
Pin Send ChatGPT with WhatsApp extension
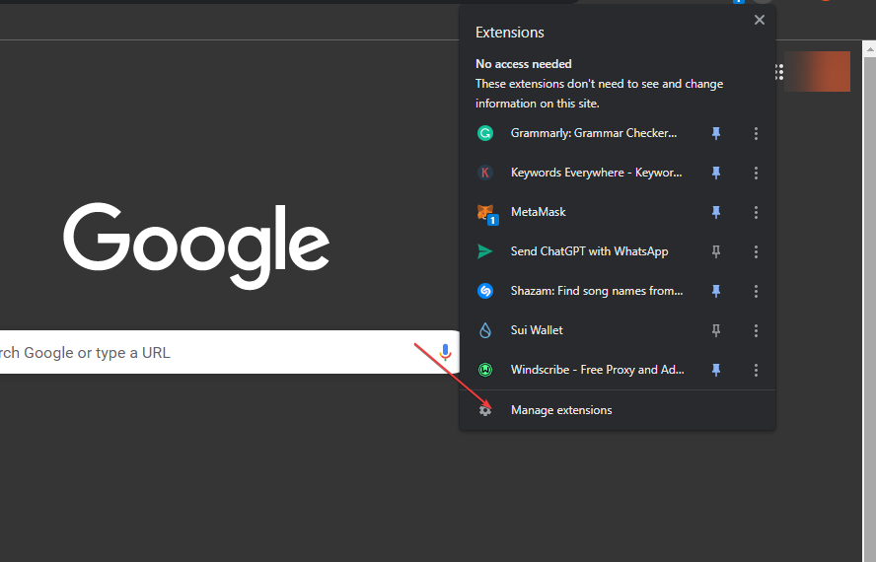coord(717,251)
